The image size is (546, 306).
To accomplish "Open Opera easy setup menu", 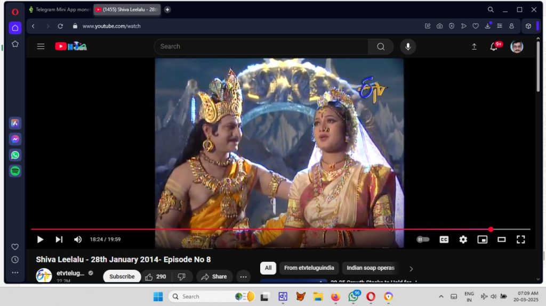I will point(500,26).
